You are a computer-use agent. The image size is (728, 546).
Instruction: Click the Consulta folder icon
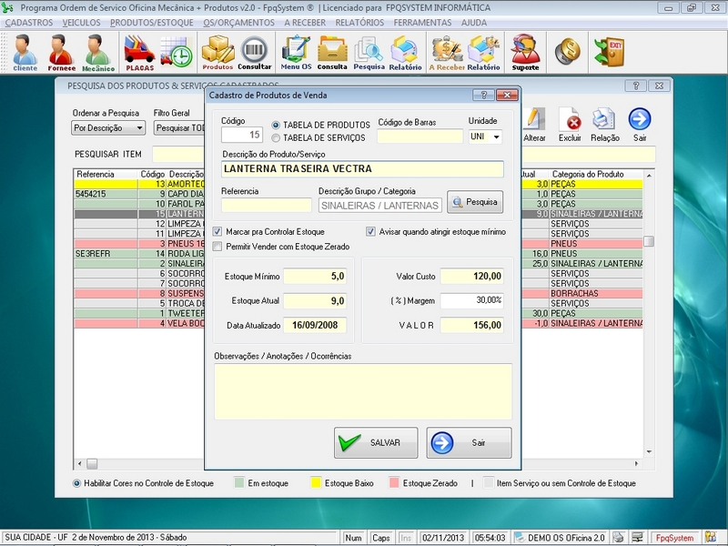[x=332, y=53]
